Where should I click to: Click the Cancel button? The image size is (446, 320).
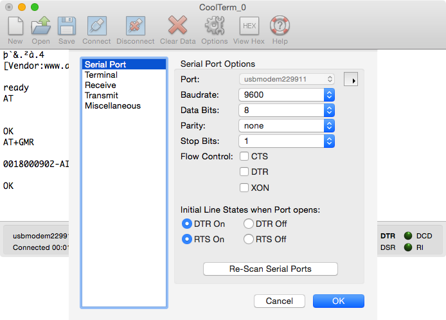pyautogui.click(x=280, y=301)
